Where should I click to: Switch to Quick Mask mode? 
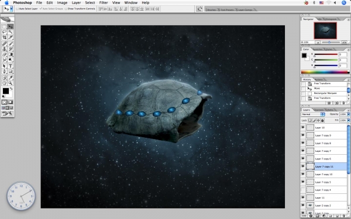tap(11, 102)
